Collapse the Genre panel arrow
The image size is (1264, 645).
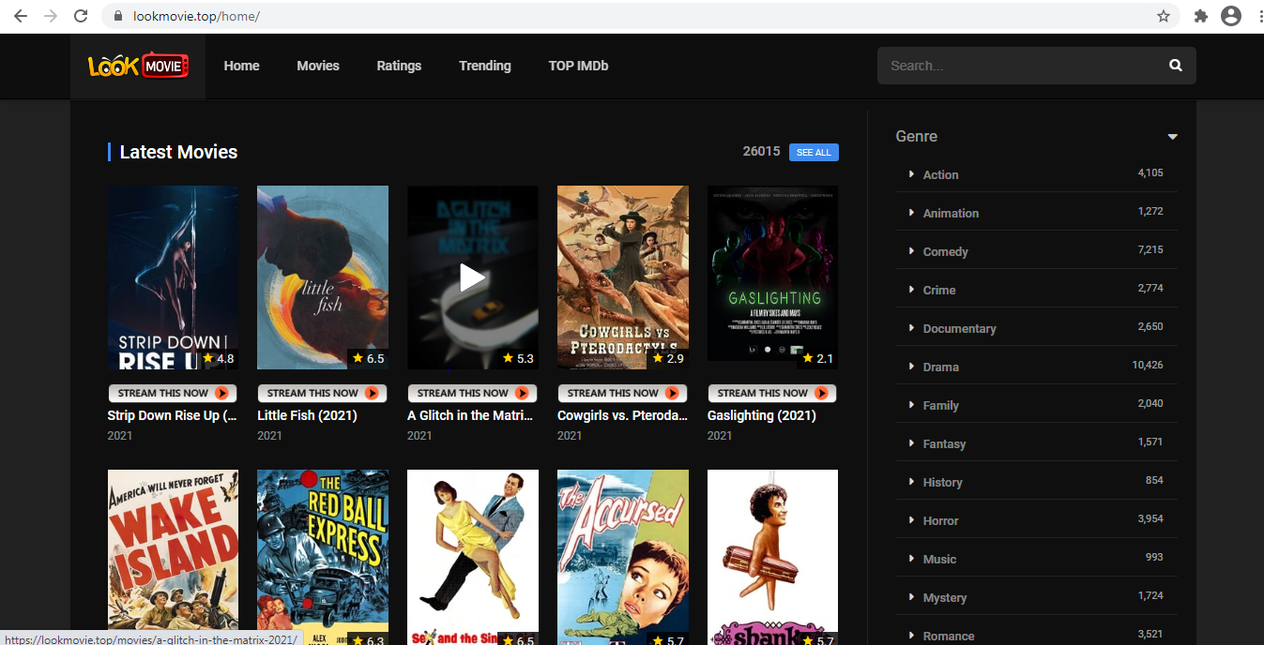(1172, 137)
